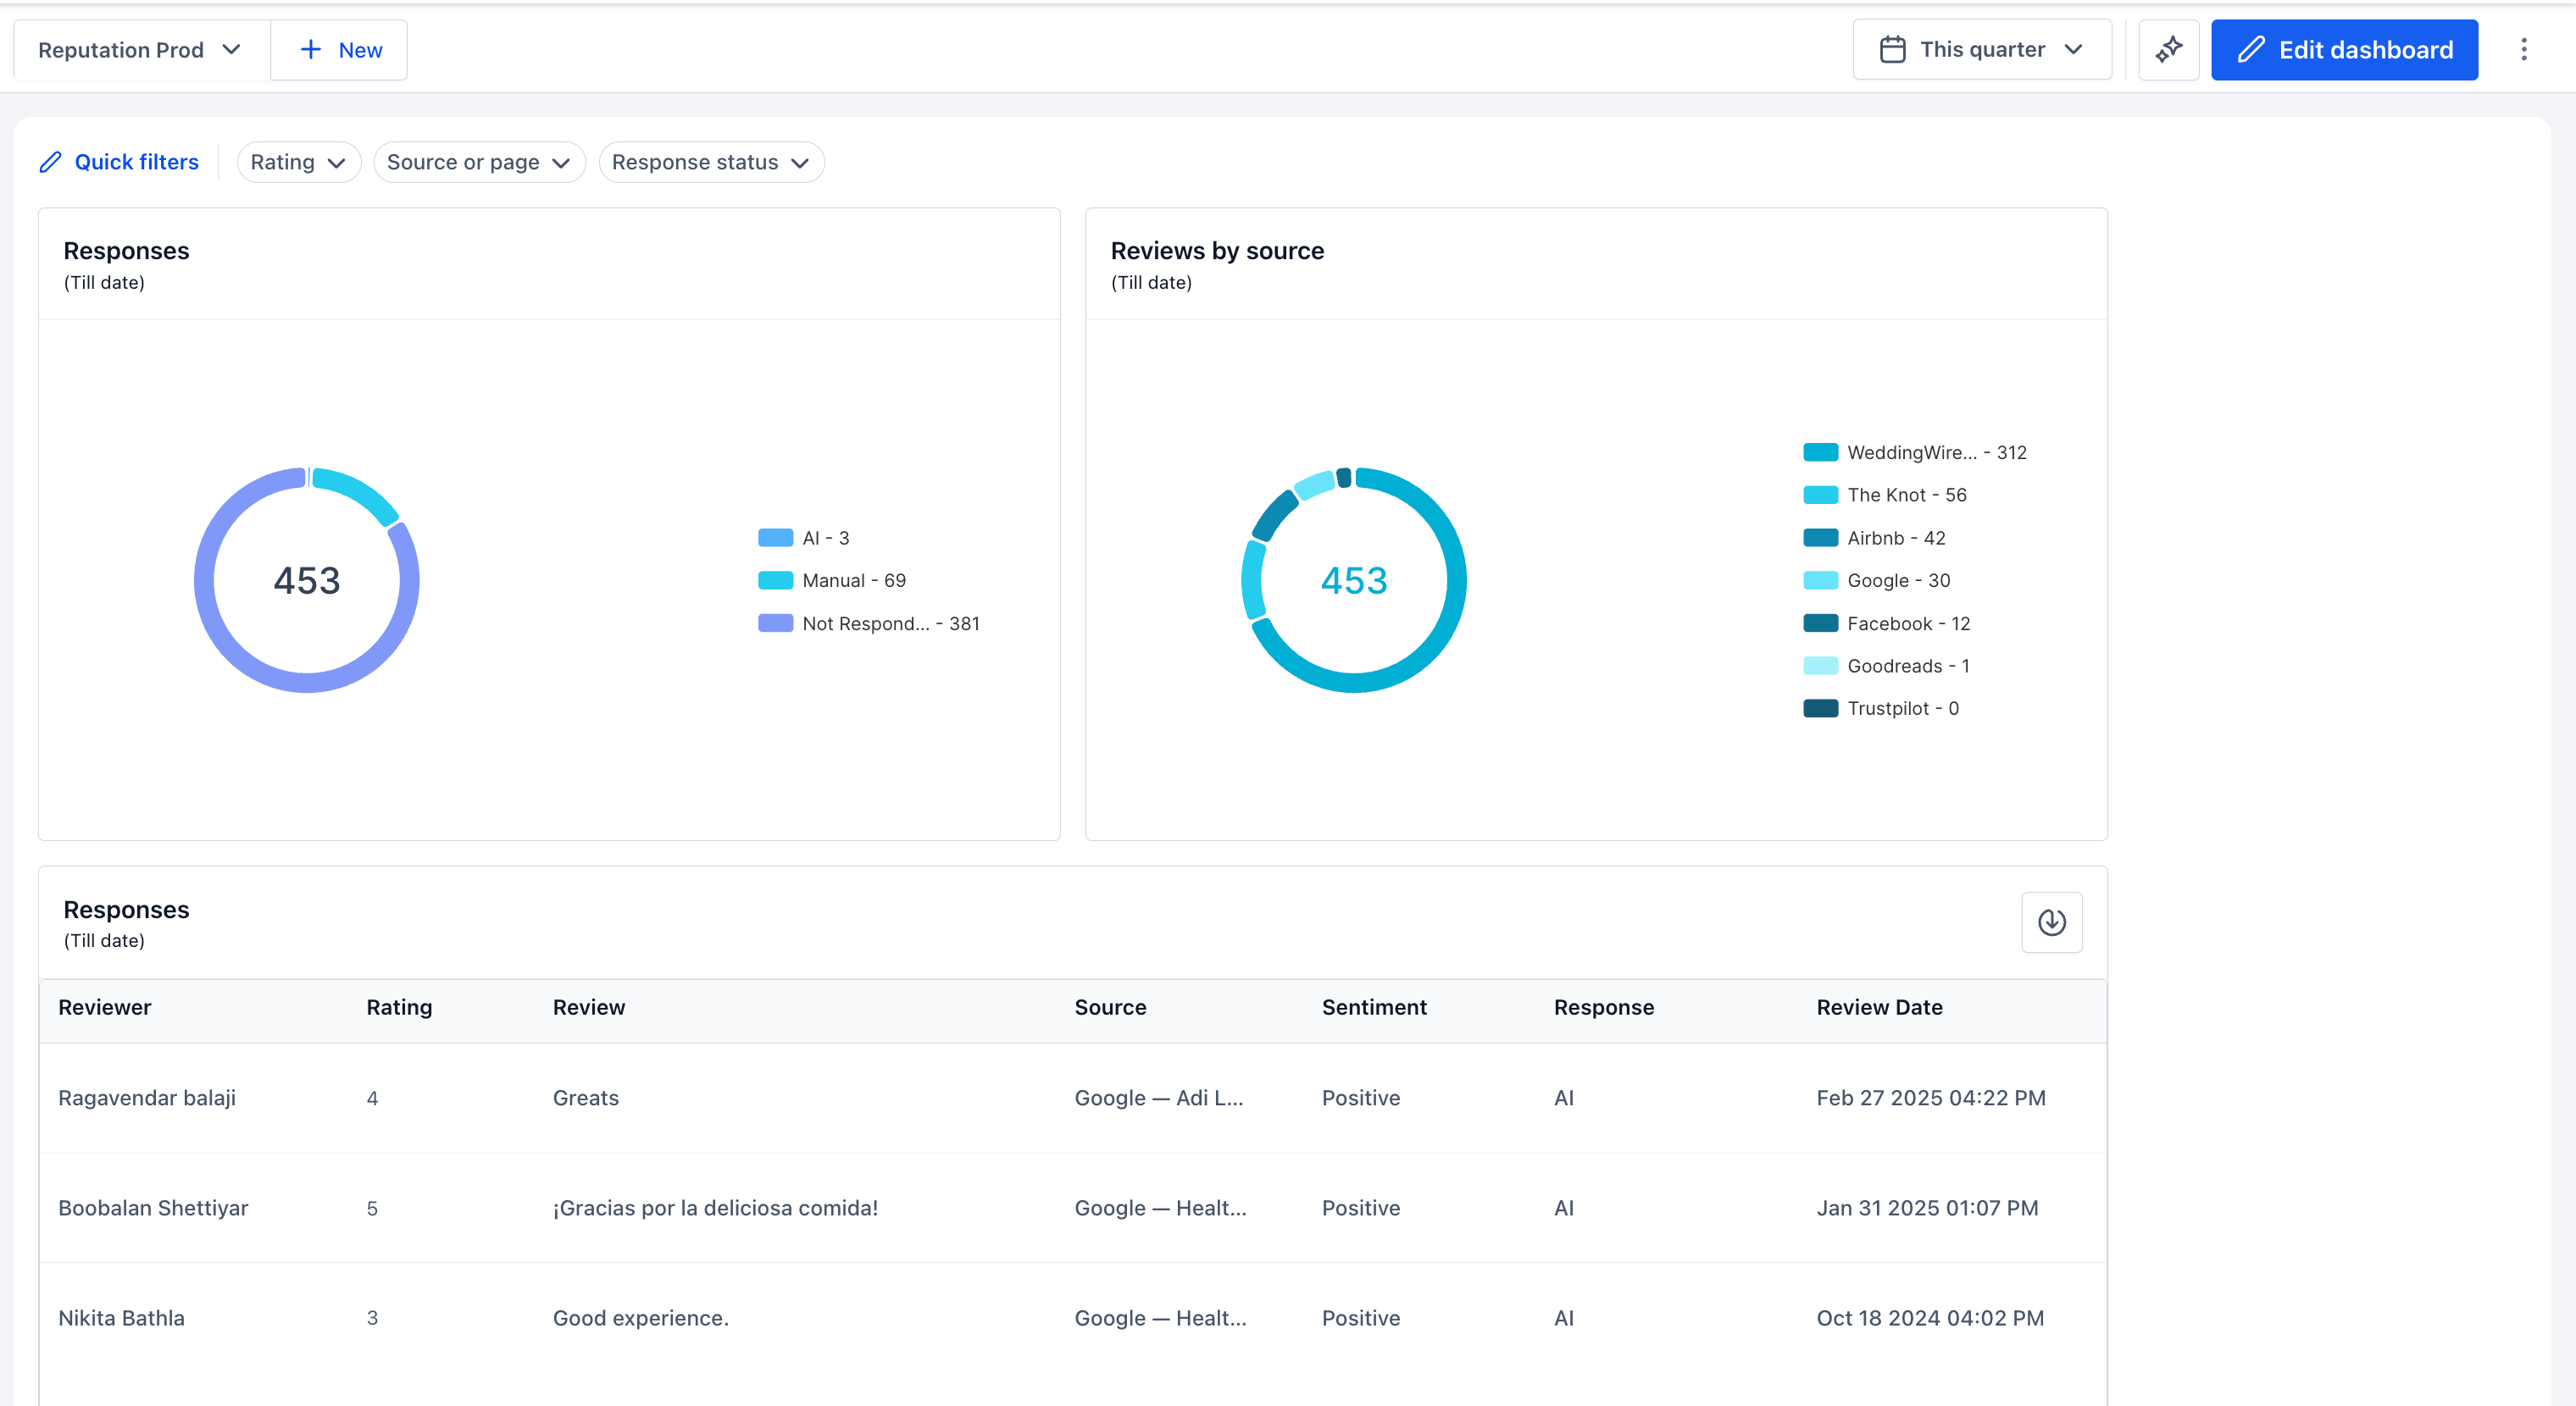Click the Reviewer column header
Viewport: 2576px width, 1406px height.
(104, 1007)
